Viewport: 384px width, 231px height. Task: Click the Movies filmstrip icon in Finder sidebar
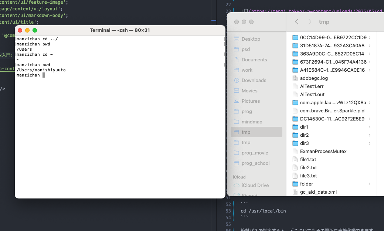tap(236, 91)
